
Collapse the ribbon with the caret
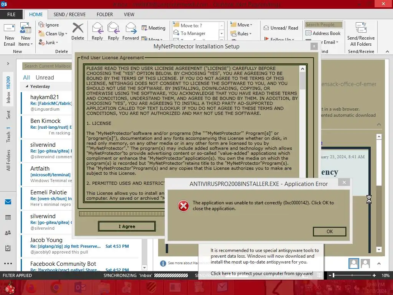pos(387,51)
